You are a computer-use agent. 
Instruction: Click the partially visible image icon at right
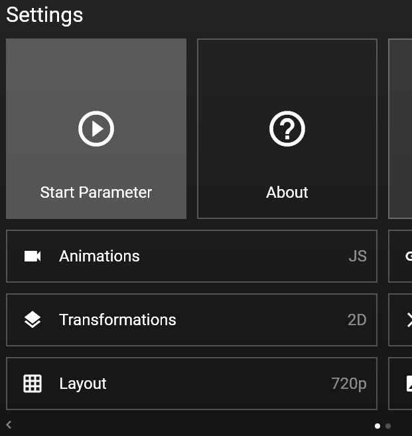point(409,384)
